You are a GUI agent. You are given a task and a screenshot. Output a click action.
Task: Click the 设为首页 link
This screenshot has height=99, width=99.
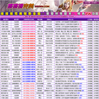(94, 3)
